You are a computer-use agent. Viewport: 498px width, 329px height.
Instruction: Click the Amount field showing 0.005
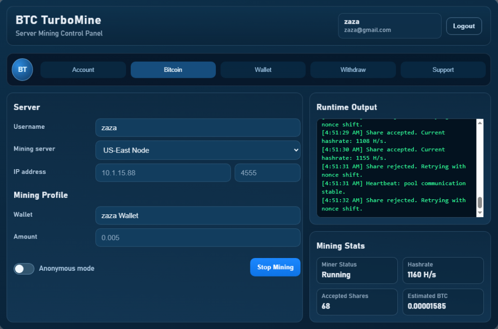click(x=198, y=238)
